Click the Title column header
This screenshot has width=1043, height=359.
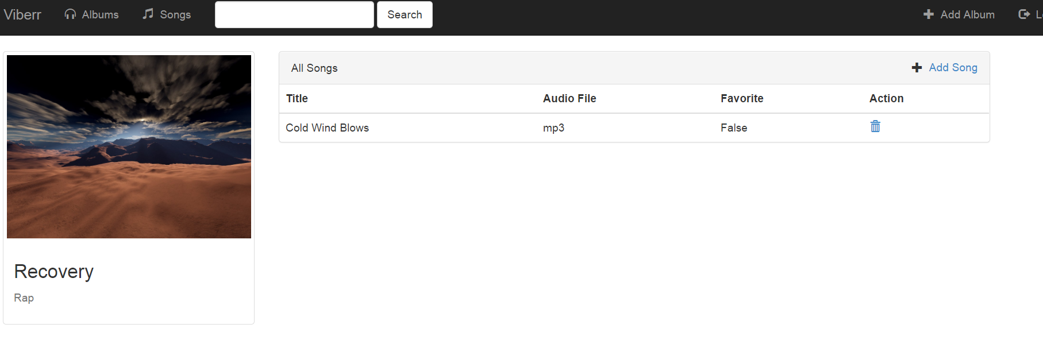(x=297, y=98)
